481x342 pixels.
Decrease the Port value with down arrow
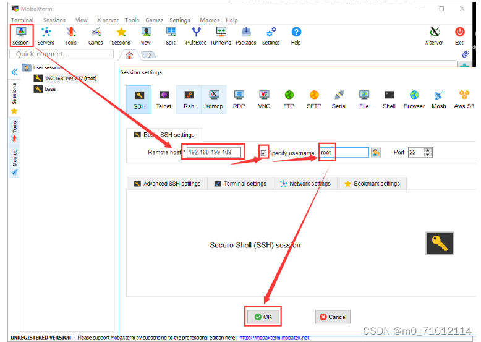pos(428,155)
